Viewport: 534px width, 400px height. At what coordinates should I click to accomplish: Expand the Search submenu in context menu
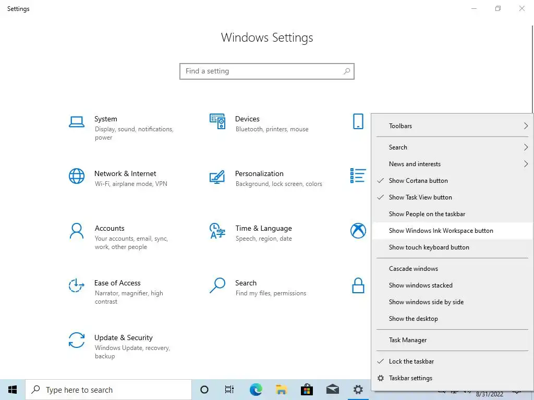[x=452, y=147]
